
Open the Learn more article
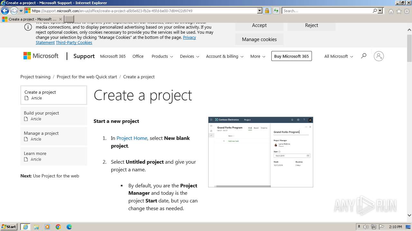coord(54,156)
